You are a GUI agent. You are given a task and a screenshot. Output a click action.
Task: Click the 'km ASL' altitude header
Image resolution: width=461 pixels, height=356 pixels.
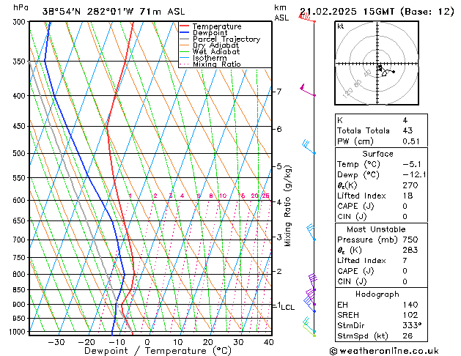click(x=281, y=12)
